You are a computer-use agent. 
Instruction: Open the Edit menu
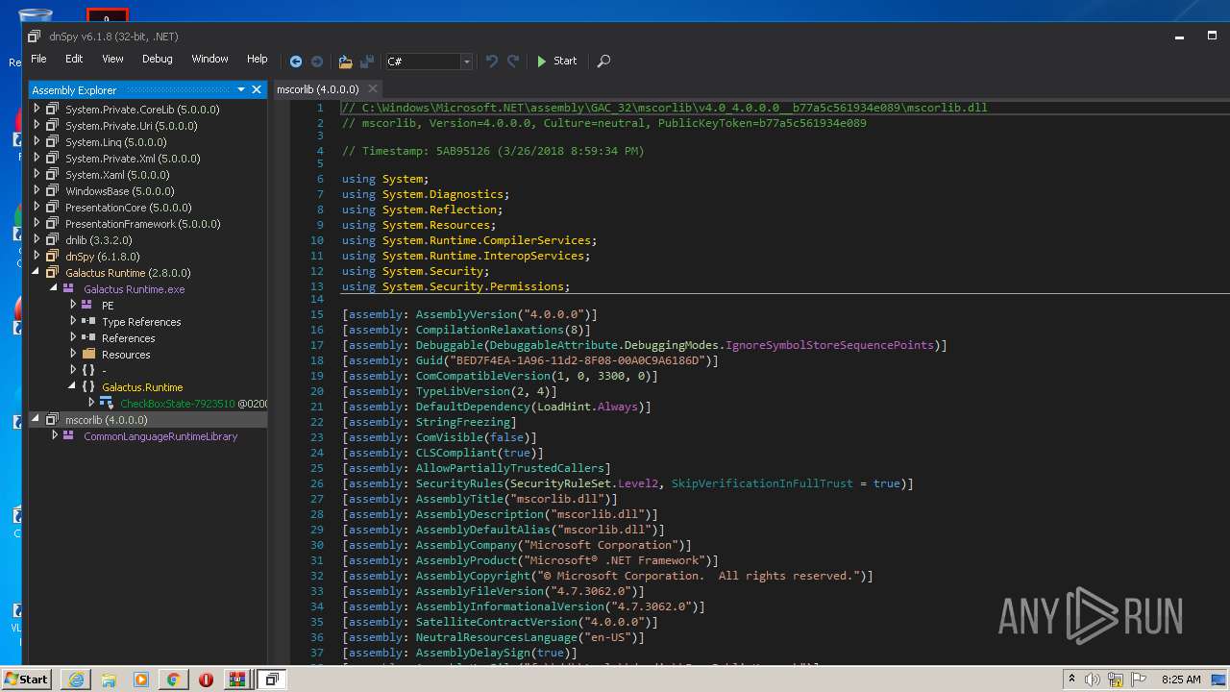74,59
